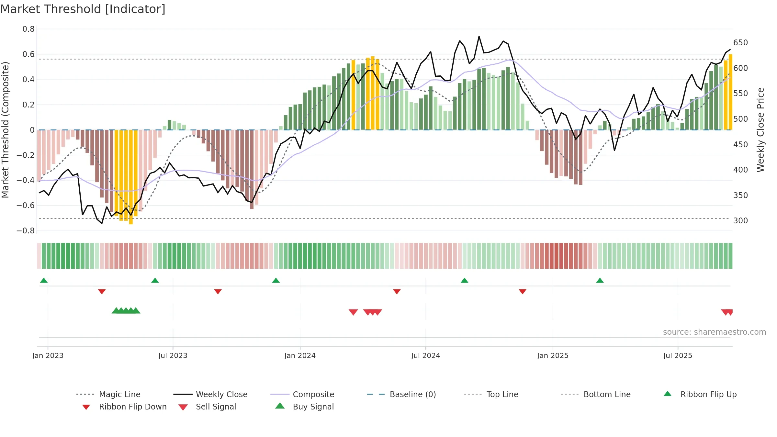777x437 pixels.
Task: Click the Jan 2023 x-axis label
Action: coord(48,355)
